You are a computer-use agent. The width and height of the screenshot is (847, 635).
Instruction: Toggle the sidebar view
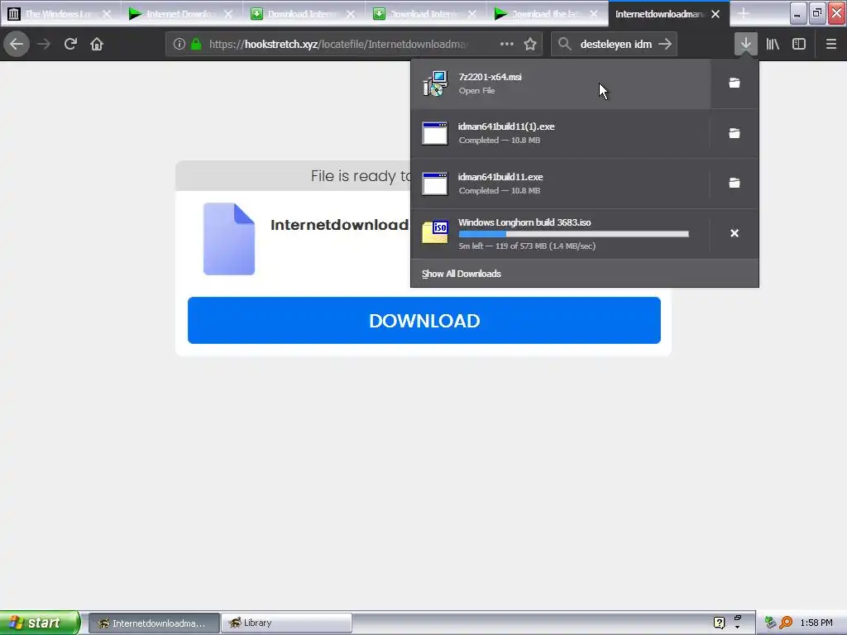tap(799, 44)
